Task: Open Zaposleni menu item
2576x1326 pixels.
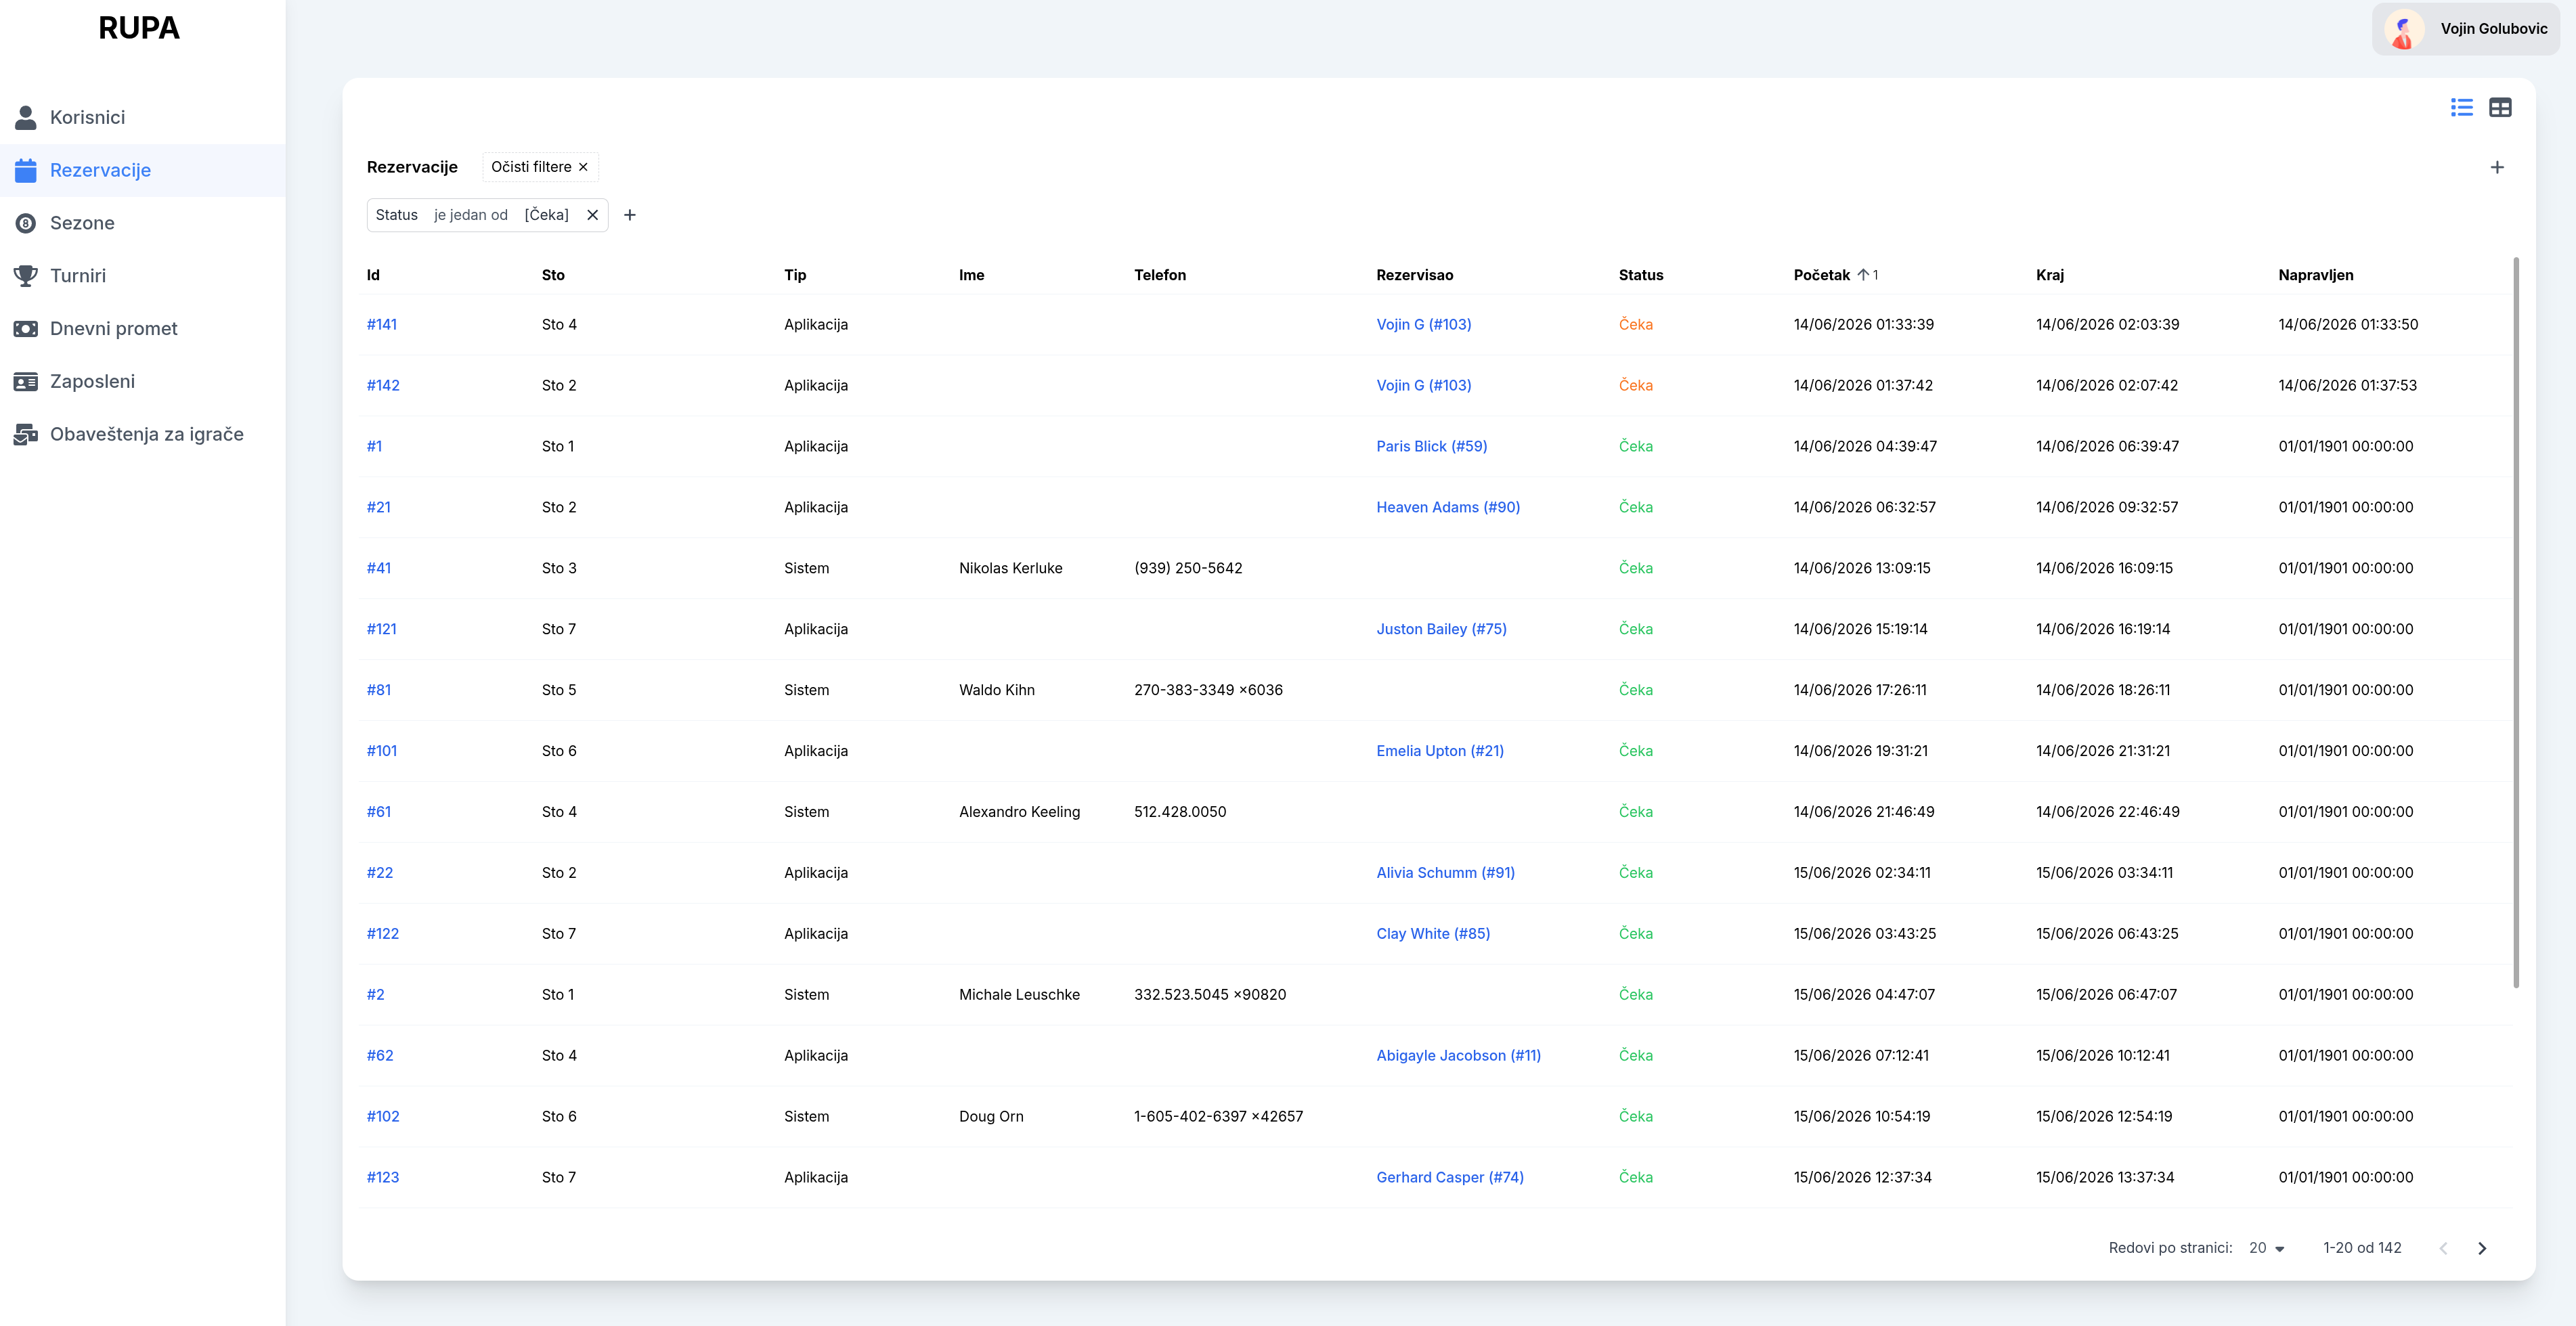Action: 142,381
